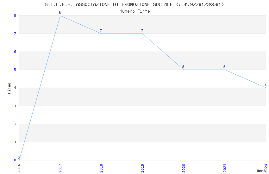Image resolution: width=269 pixels, height=174 pixels.
Task: Click the Firme y-axis label
Action: [x=9, y=88]
